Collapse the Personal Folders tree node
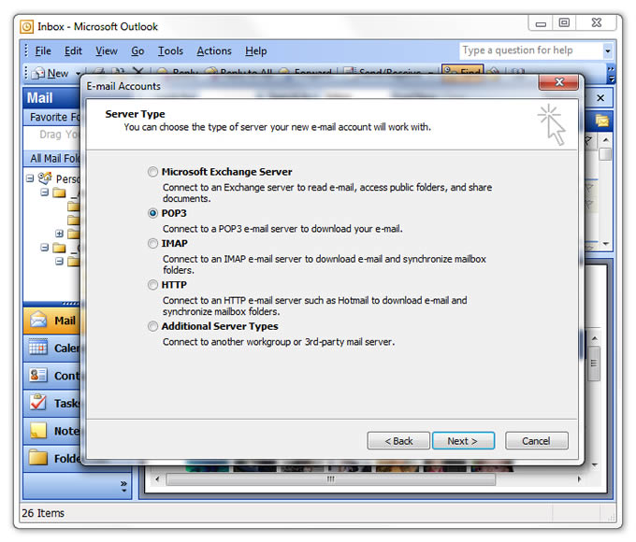Image resolution: width=636 pixels, height=542 pixels. point(30,178)
